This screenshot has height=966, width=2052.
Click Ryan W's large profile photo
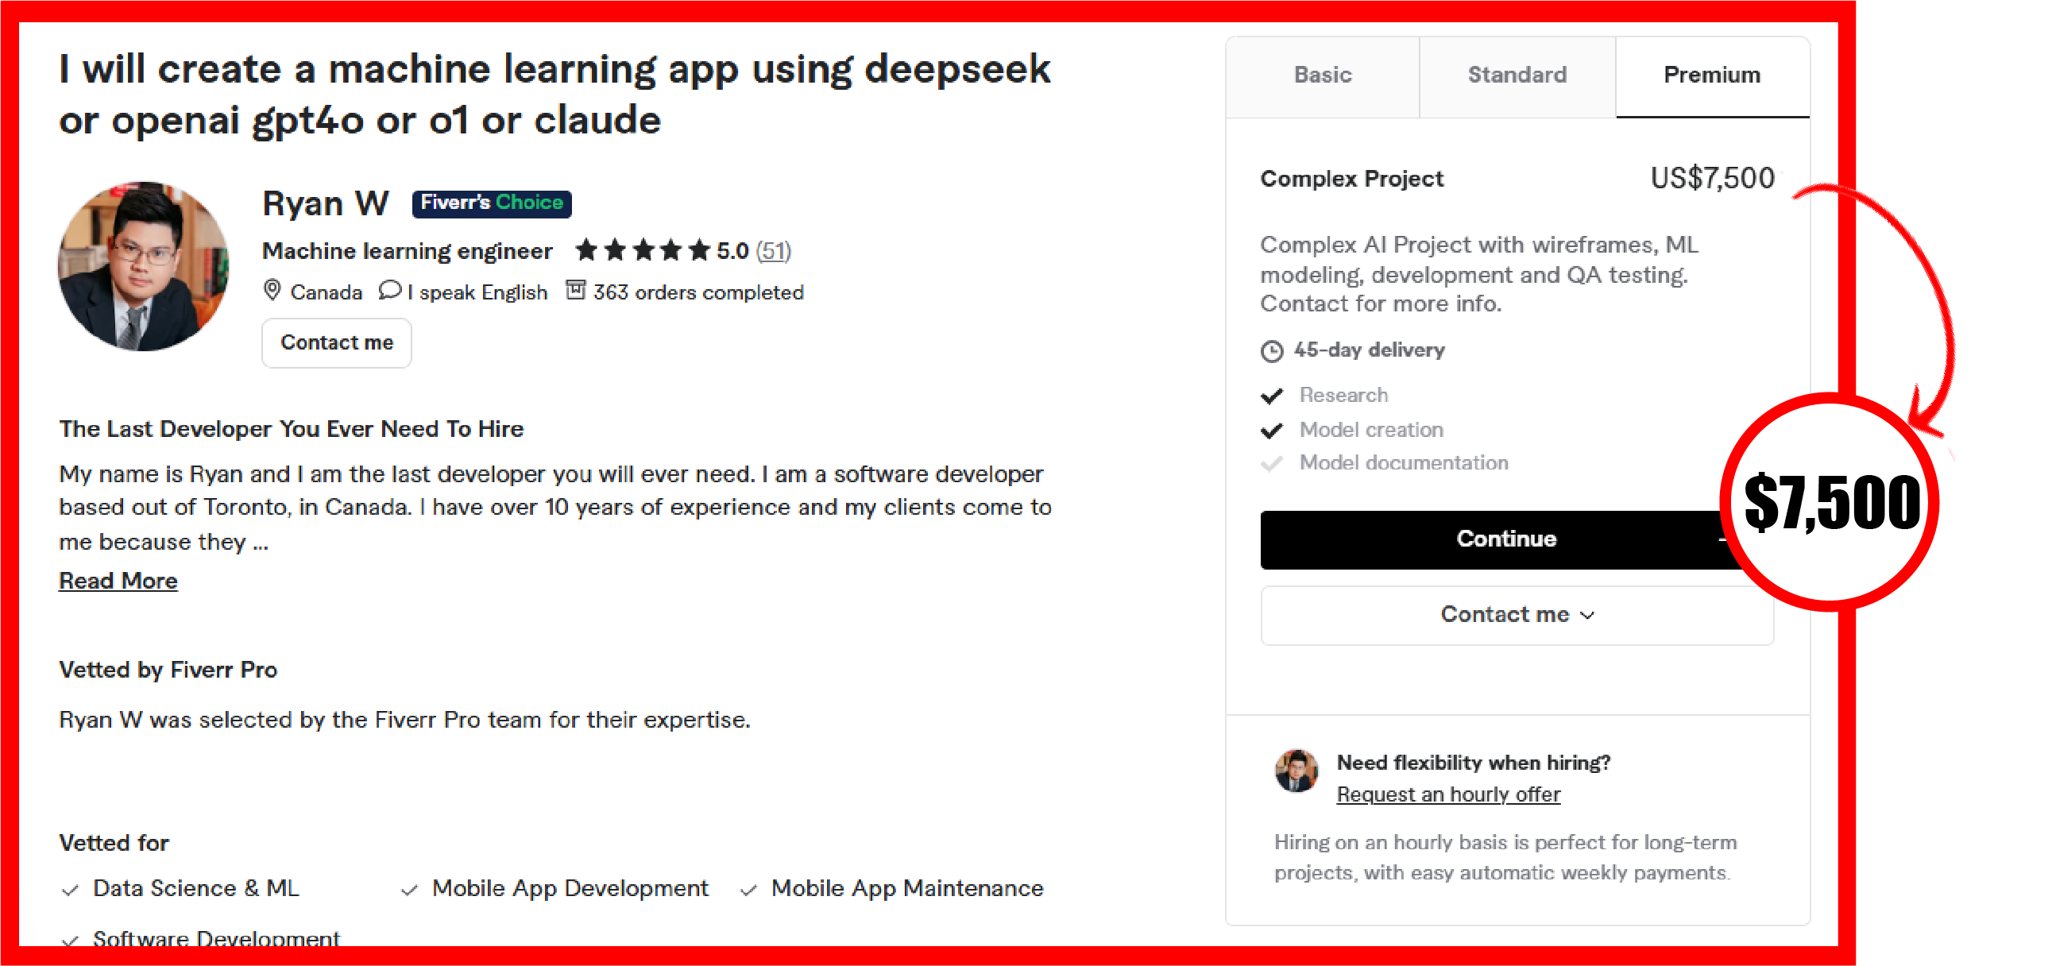pyautogui.click(x=143, y=267)
